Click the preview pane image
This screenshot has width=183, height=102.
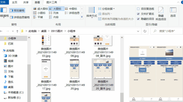click(156, 73)
